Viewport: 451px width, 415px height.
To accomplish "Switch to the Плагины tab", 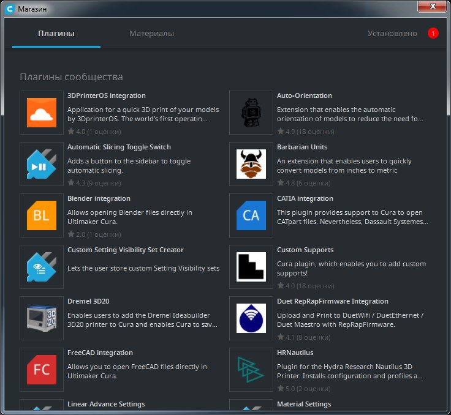I will [56, 34].
